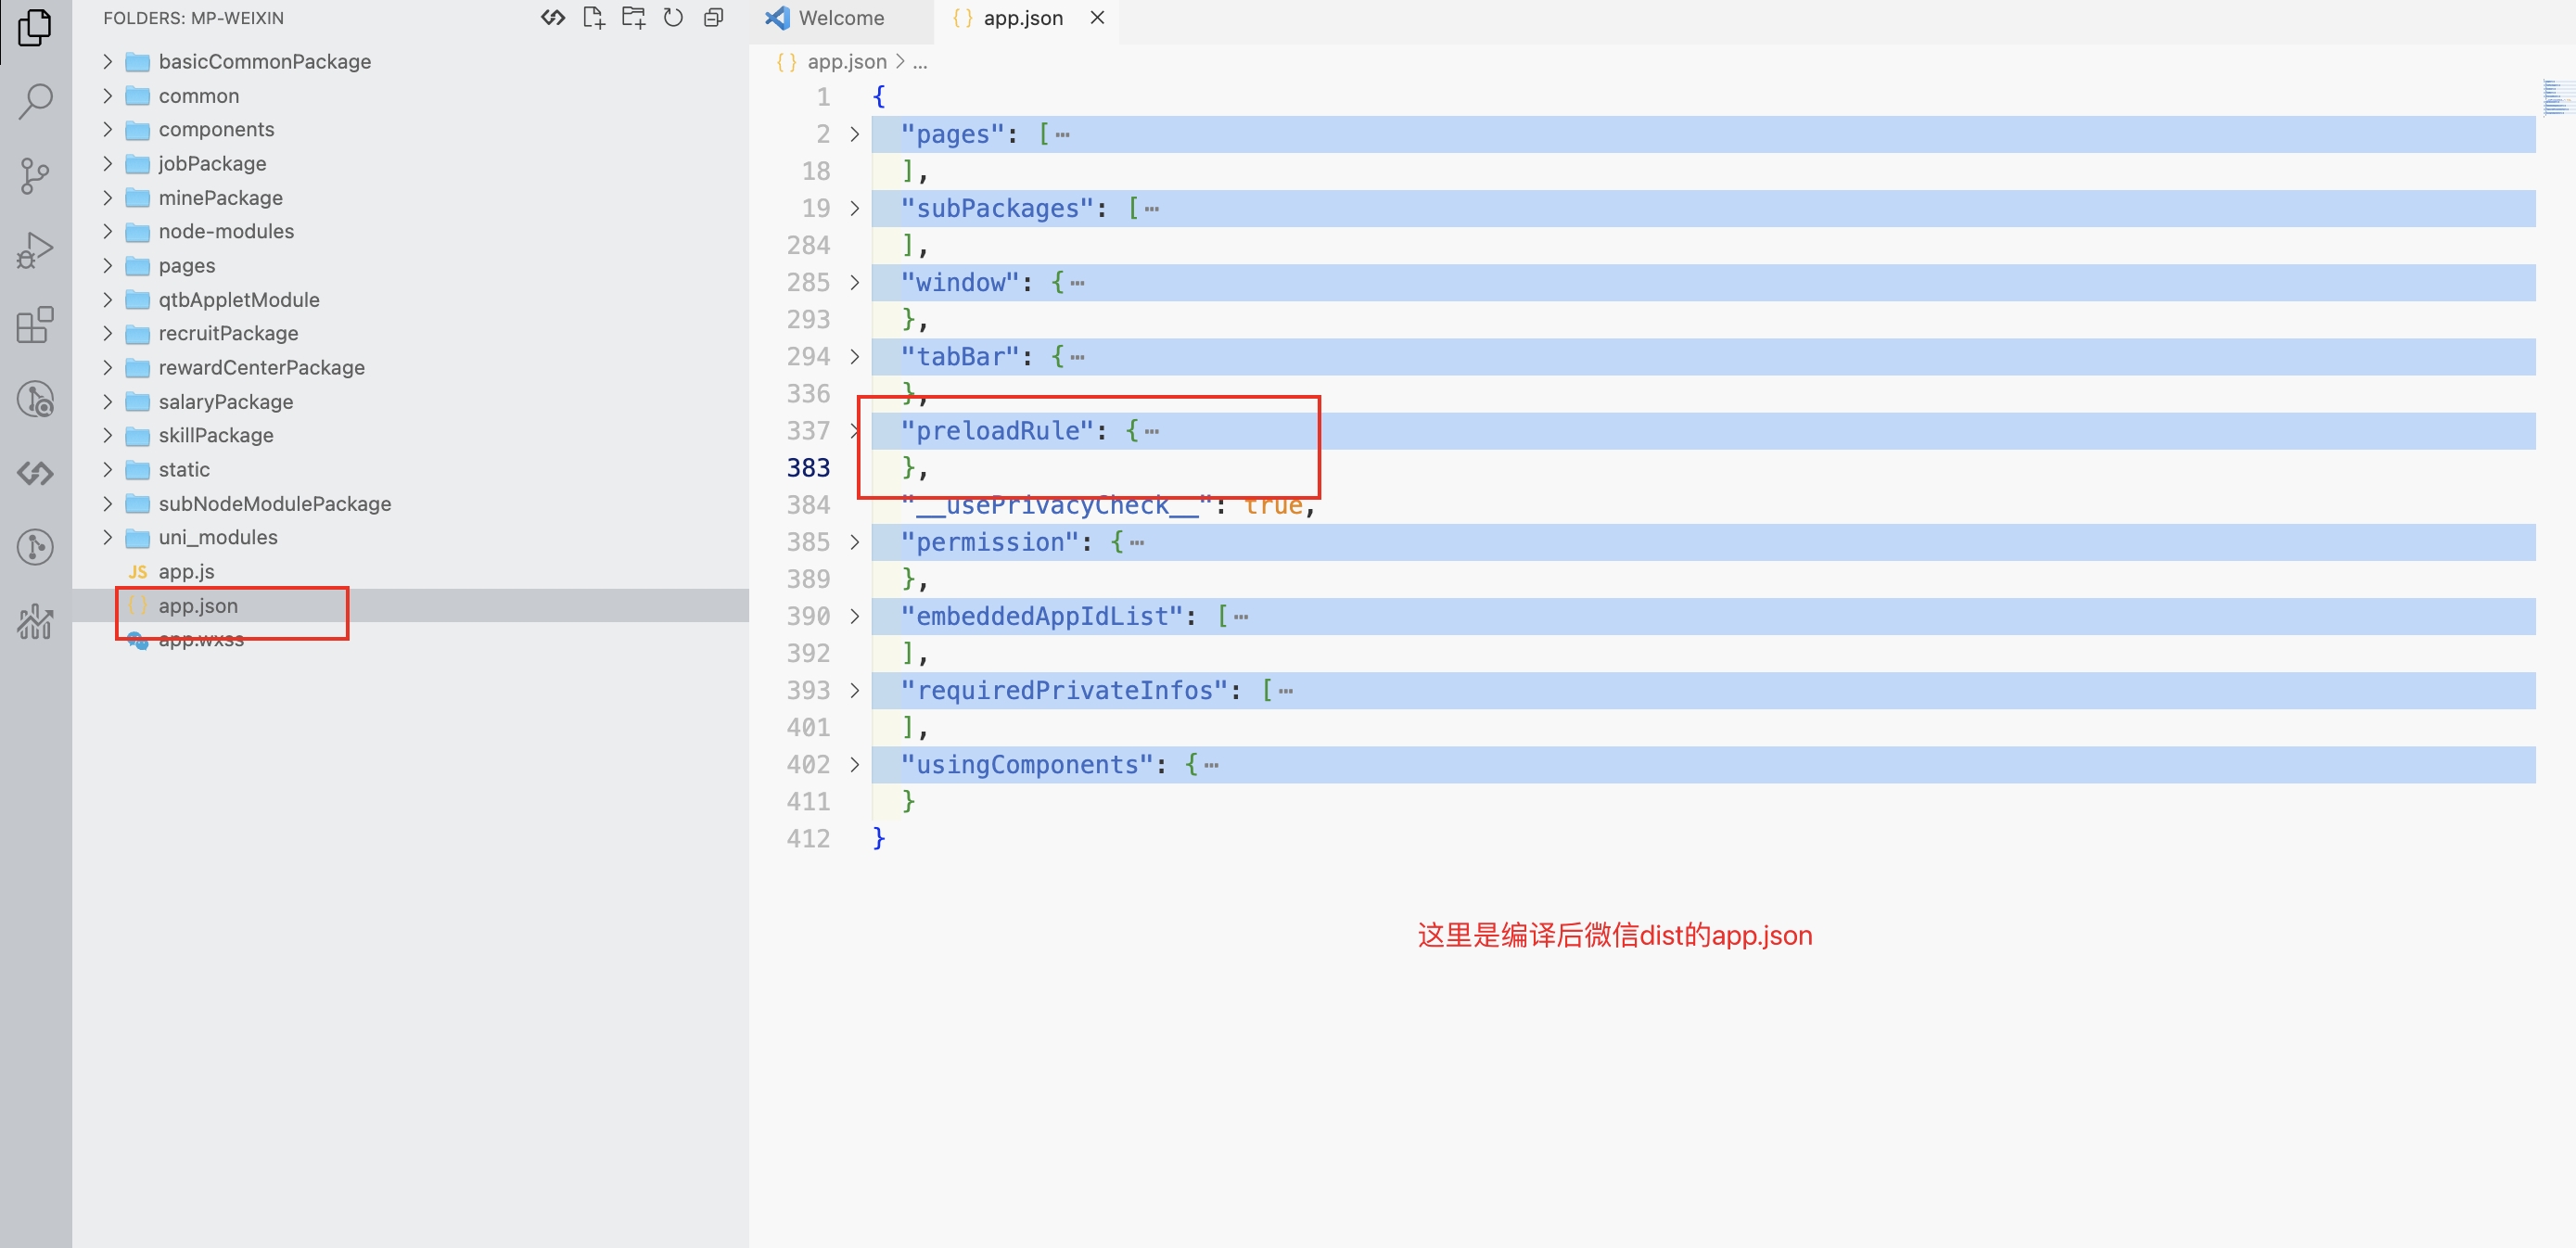The width and height of the screenshot is (2576, 1248).
Task: Click line number 412 in the gutter
Action: [x=808, y=839]
